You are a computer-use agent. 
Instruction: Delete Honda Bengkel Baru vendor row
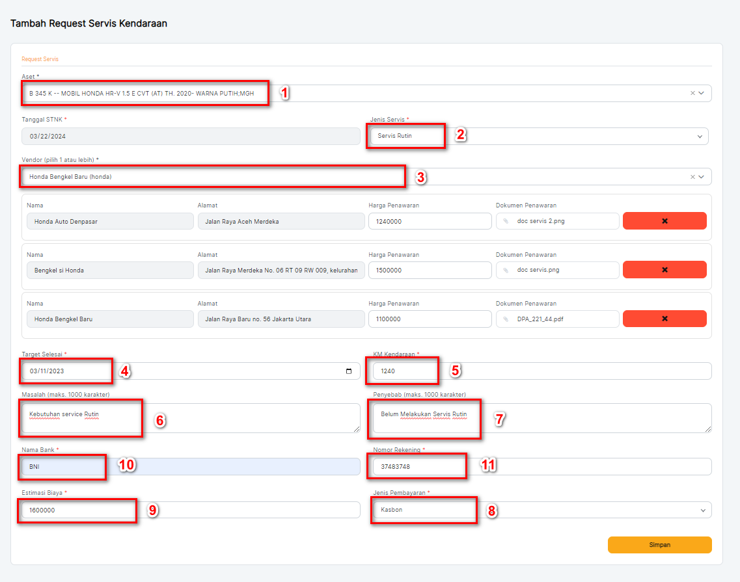pos(664,319)
